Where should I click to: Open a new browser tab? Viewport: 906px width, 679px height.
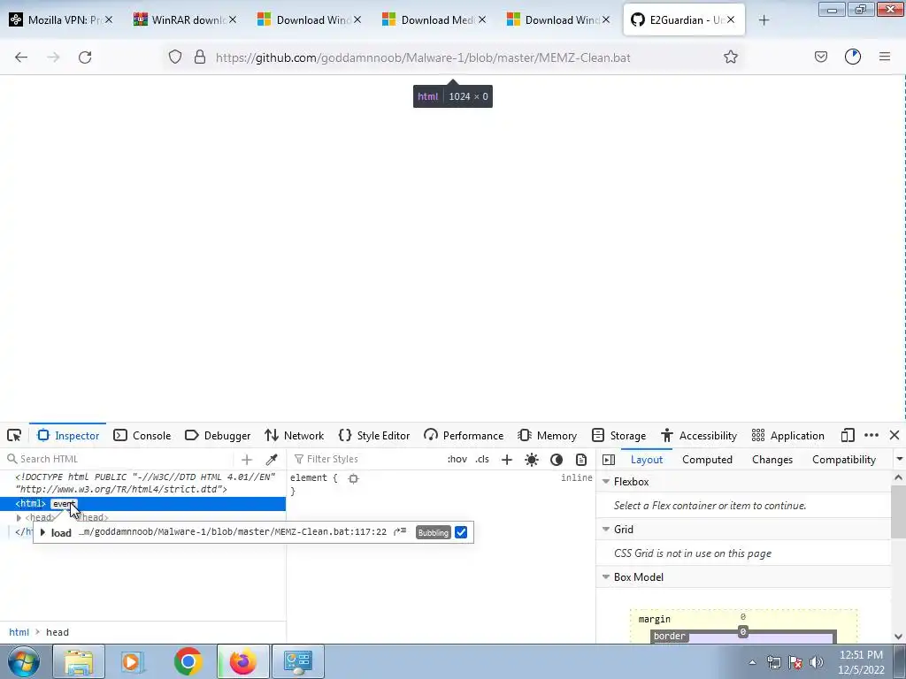(x=764, y=20)
